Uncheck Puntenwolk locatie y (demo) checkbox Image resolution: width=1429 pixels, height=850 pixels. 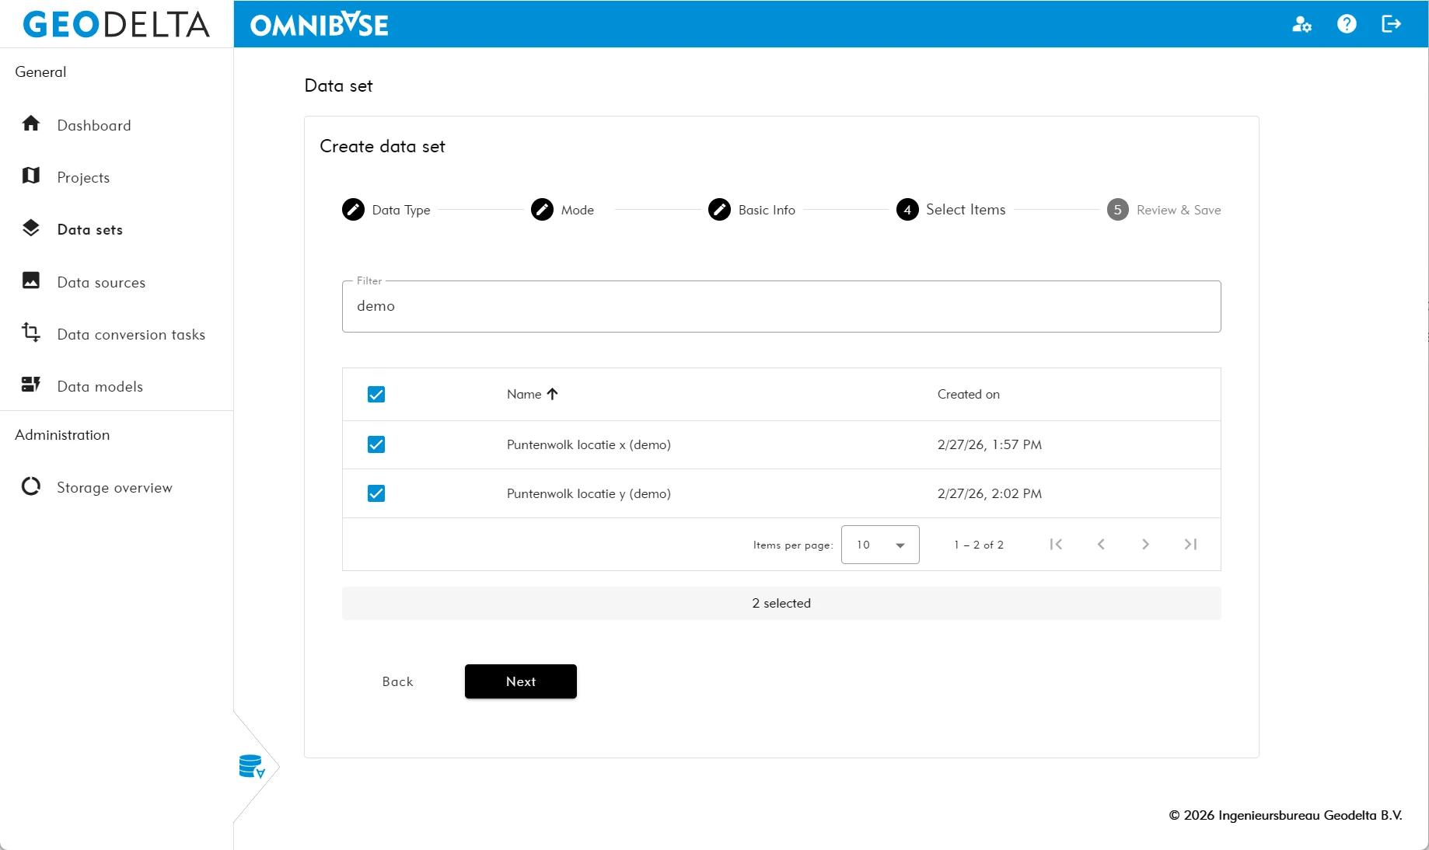pos(376,493)
